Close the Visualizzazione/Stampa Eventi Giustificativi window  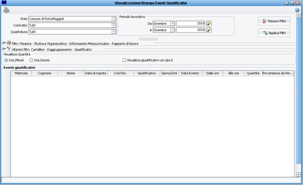298,3
